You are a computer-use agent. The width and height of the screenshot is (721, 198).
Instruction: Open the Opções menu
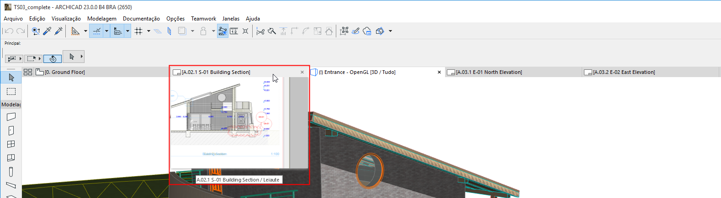click(175, 19)
